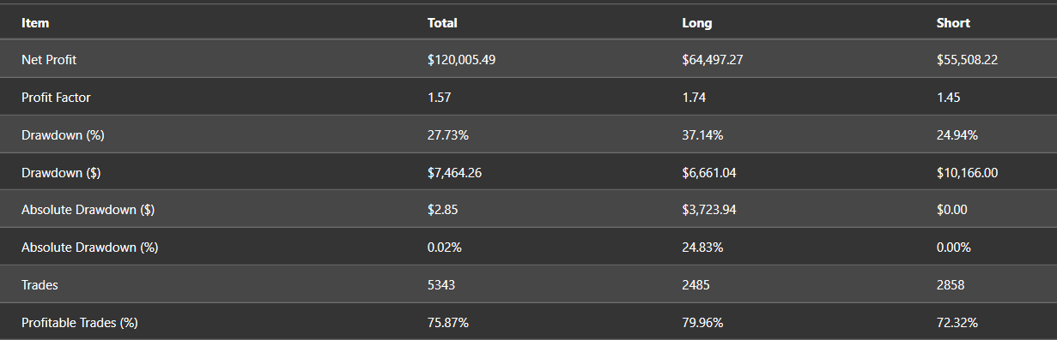This screenshot has height=340, width=1057.
Task: Click the short drawdown value $10,166.00
Action: tap(967, 173)
